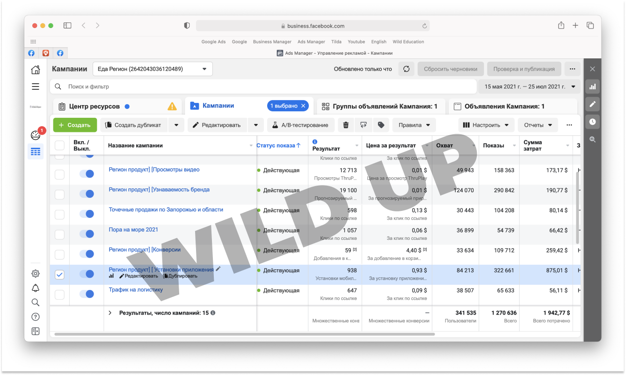This screenshot has width=626, height=375.
Task: Open the Отчеты dropdown
Action: click(x=538, y=125)
